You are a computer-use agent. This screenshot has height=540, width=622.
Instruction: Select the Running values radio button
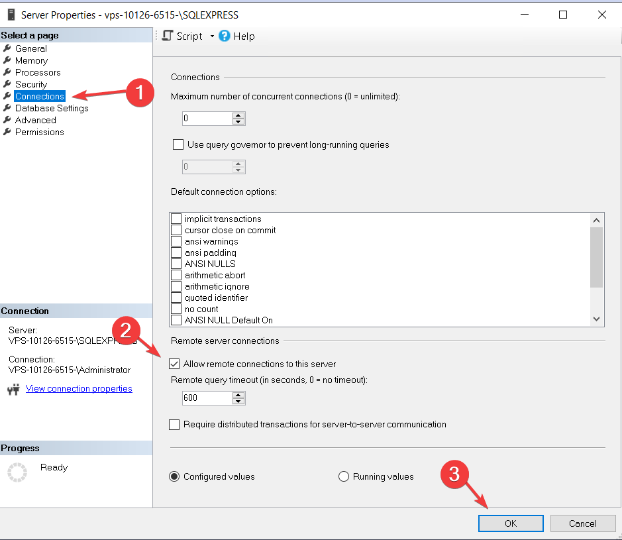(344, 476)
